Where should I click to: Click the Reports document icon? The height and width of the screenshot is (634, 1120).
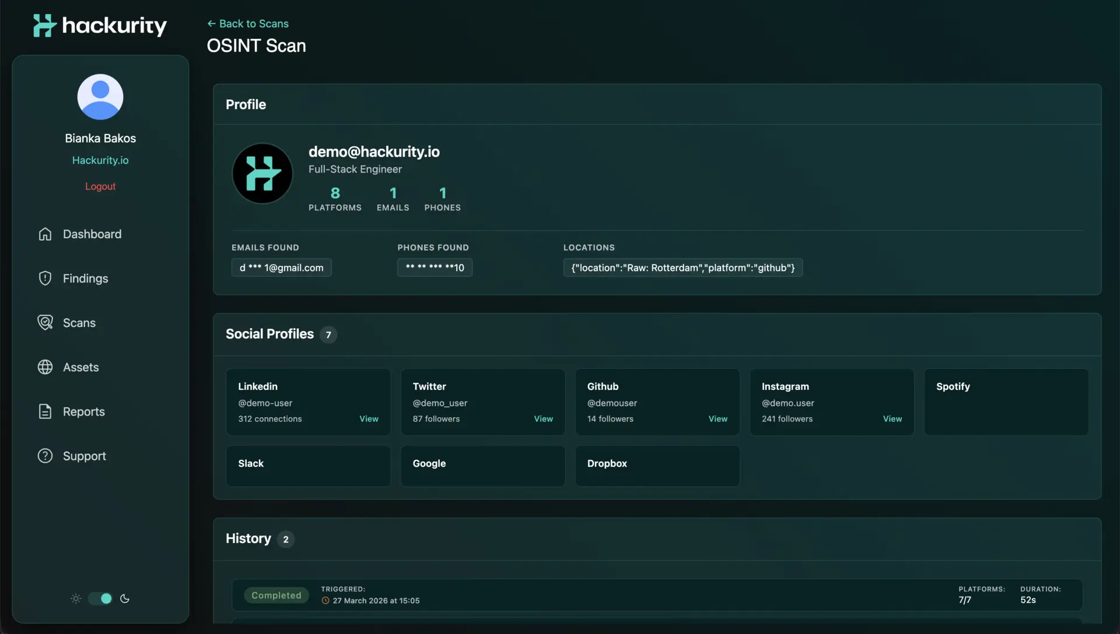click(45, 411)
